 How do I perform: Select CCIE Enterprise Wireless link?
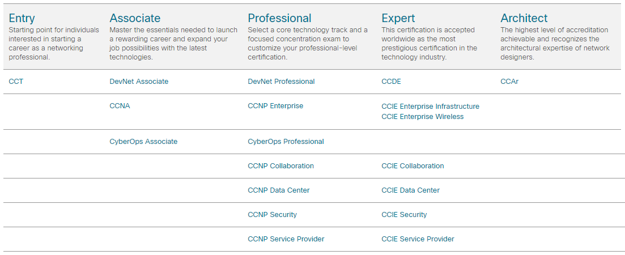(422, 117)
